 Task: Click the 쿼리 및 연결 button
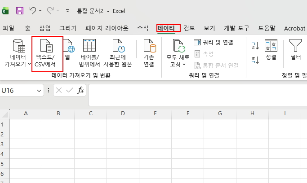tap(214, 42)
